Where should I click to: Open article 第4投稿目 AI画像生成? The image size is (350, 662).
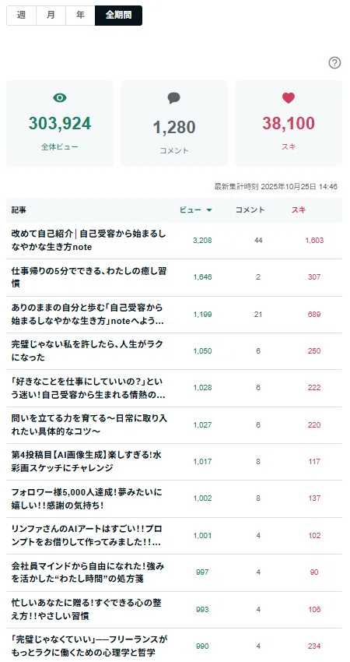pos(174,462)
